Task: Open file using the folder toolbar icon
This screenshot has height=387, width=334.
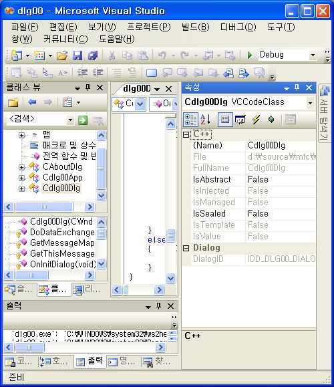Action: (62, 55)
